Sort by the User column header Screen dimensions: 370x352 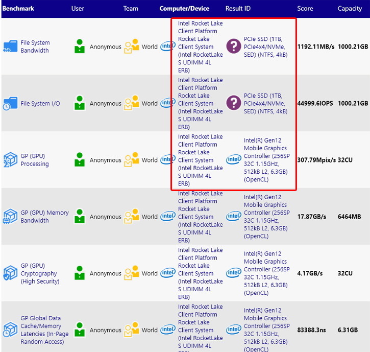pyautogui.click(x=78, y=9)
